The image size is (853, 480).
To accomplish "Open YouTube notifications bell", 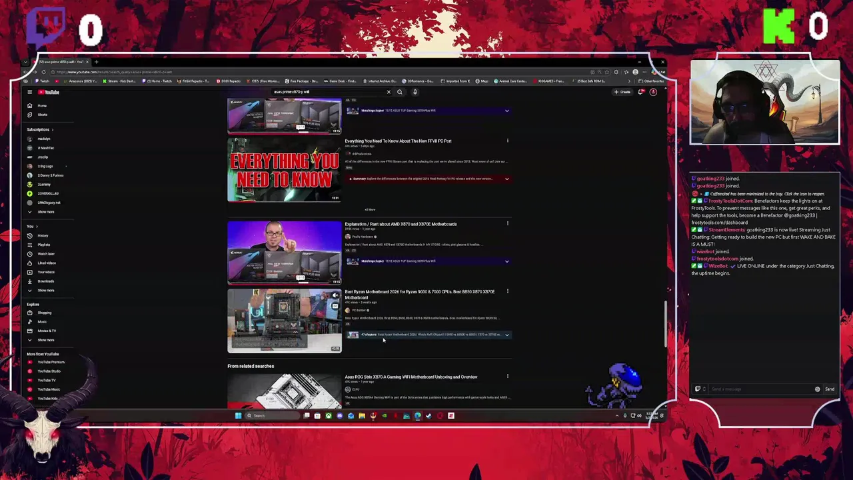I will tap(640, 92).
